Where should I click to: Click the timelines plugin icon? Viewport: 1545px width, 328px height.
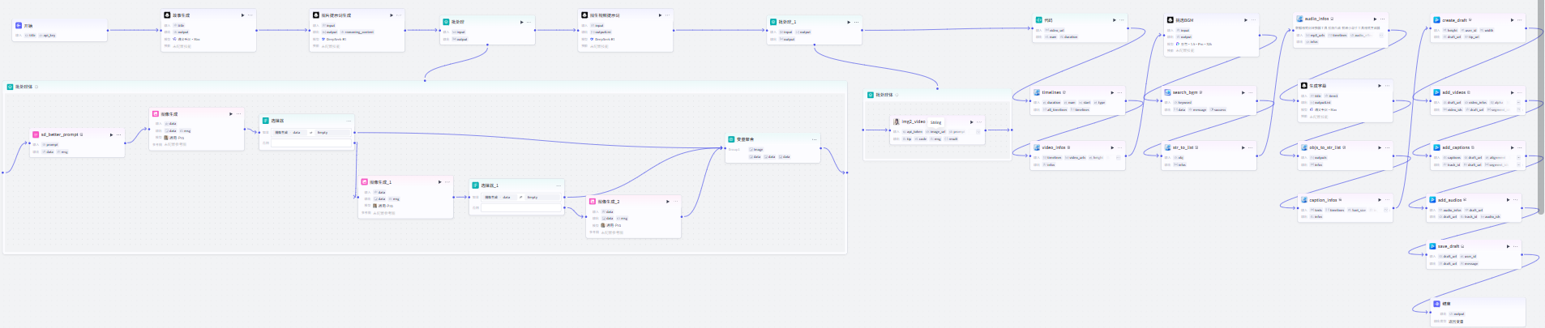point(1037,92)
